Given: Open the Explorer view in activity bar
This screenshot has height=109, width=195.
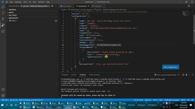Looking at the screenshot, I should tap(3, 7).
